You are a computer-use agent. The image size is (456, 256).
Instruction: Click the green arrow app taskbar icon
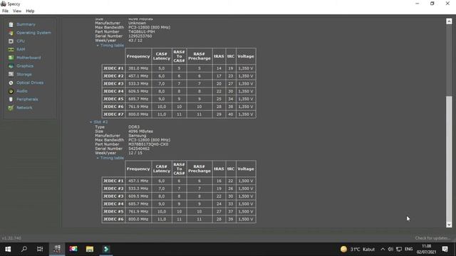tap(106, 249)
